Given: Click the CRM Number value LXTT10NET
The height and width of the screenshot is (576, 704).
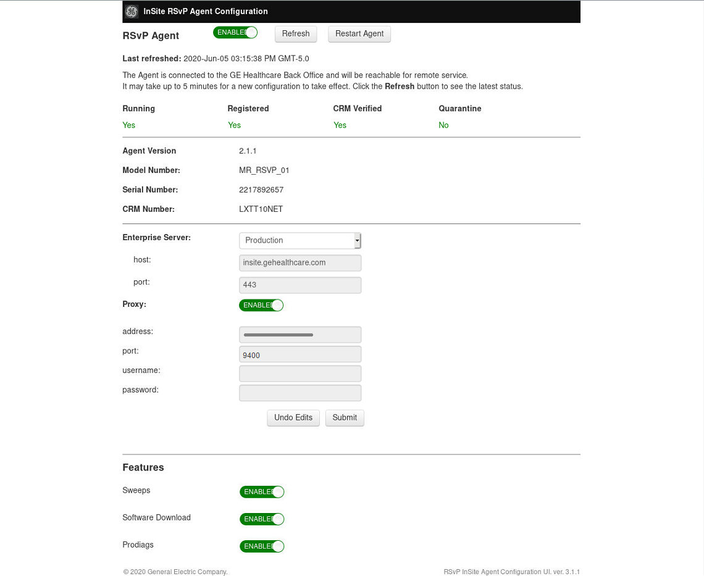Looking at the screenshot, I should pyautogui.click(x=261, y=209).
